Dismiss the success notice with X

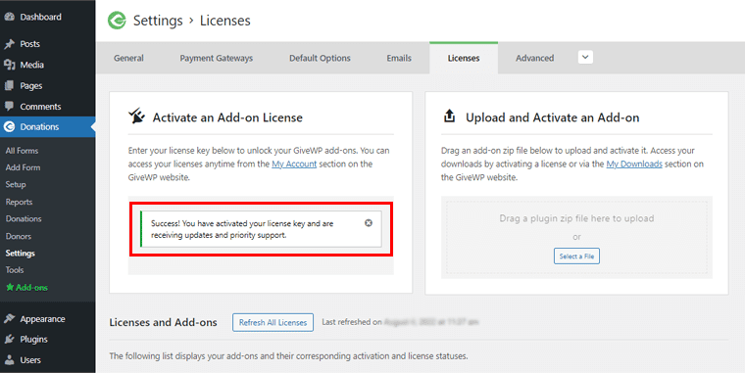pos(369,223)
